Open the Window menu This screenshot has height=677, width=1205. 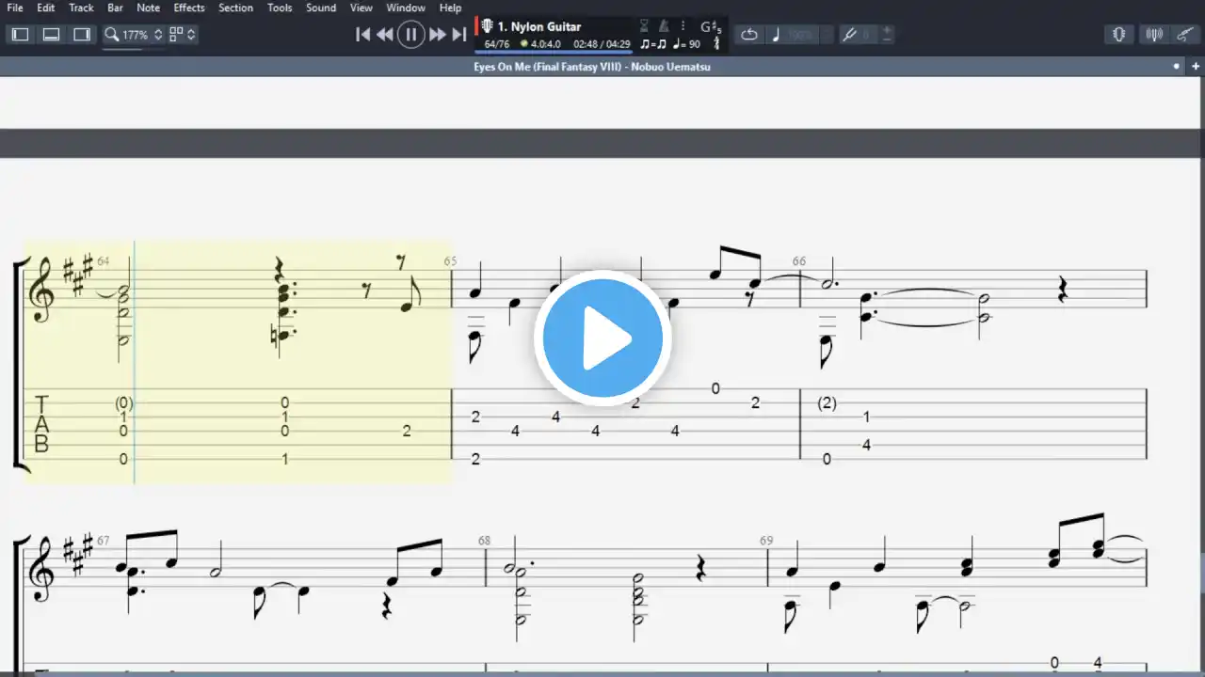(x=406, y=8)
